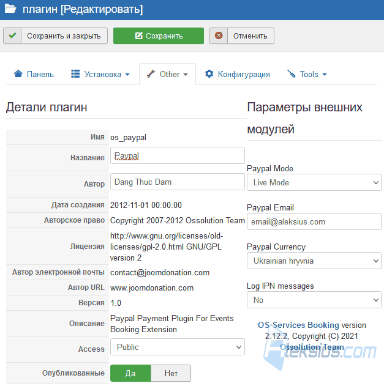
Task: Click the Отменить button
Action: 242,35
